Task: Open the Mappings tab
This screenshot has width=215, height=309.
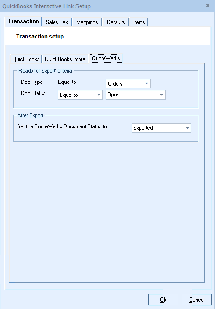Action: pyautogui.click(x=87, y=22)
